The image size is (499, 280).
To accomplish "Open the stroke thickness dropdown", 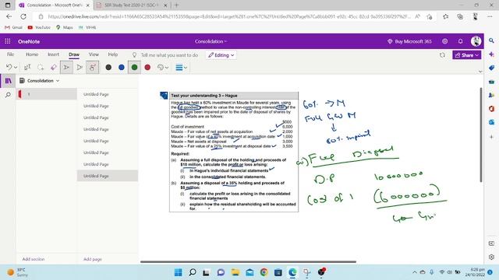I will pyautogui.click(x=181, y=67).
